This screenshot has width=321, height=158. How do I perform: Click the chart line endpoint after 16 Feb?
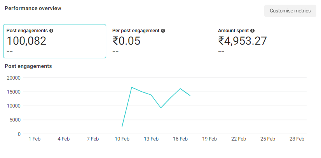tap(190, 95)
